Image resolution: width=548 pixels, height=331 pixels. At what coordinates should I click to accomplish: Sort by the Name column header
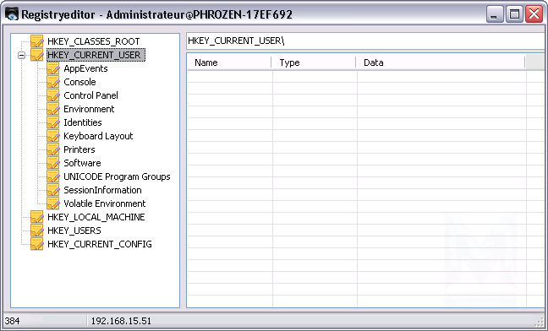tap(229, 62)
